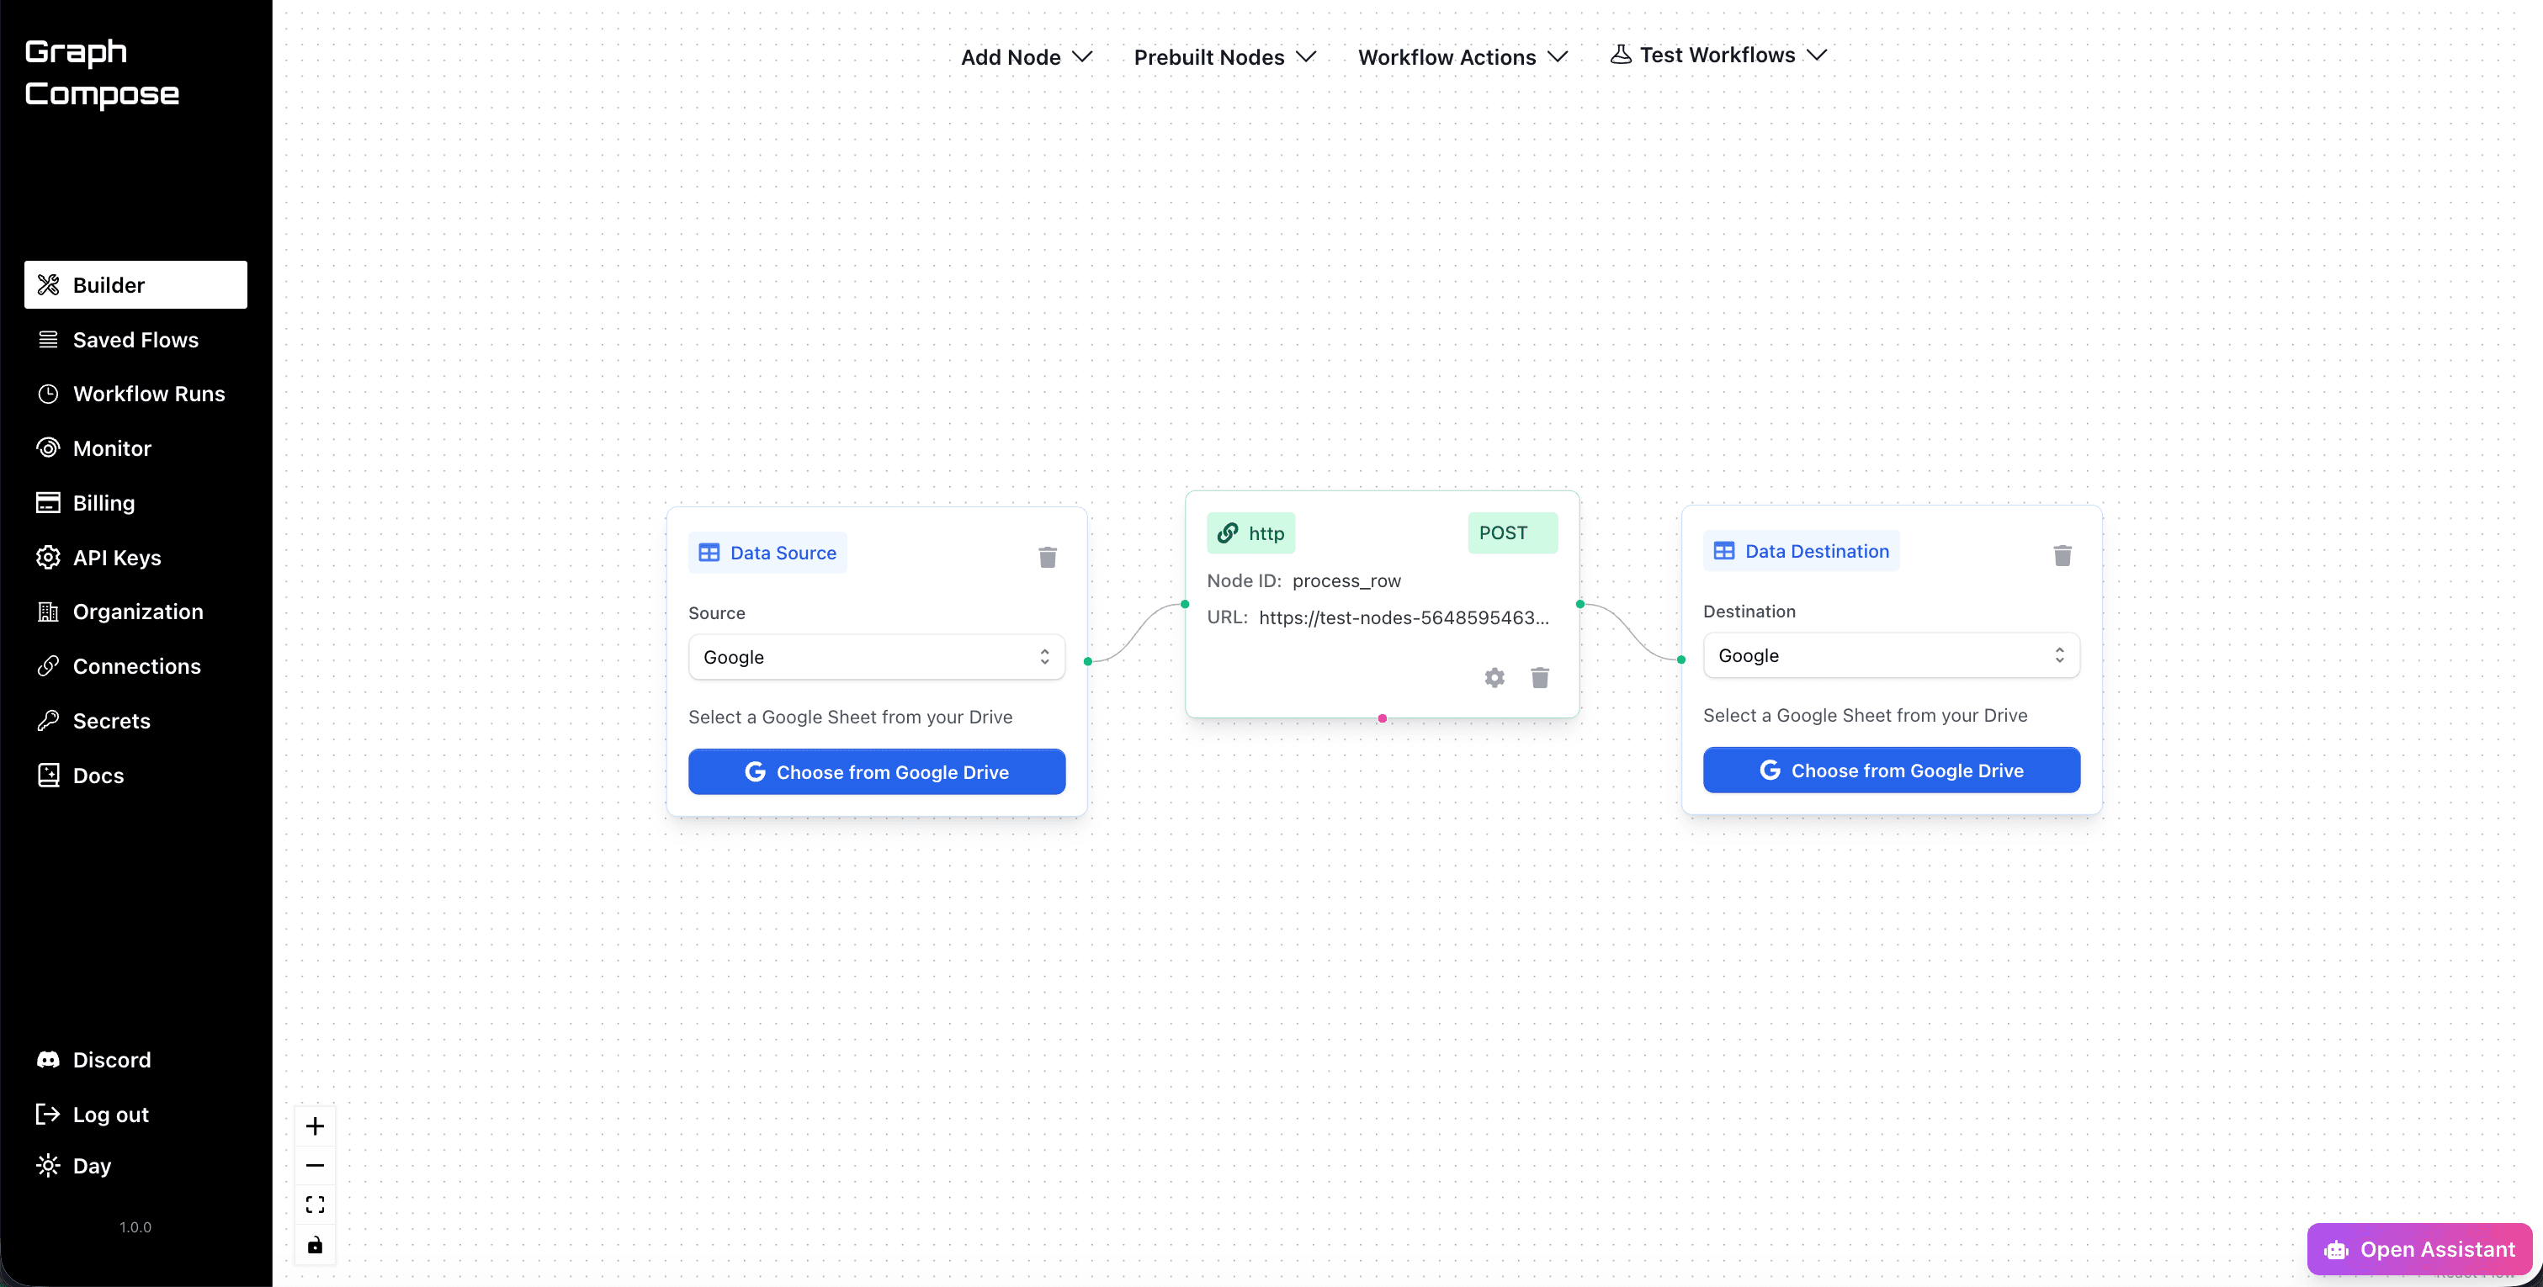Zoom in using the plus control
2543x1287 pixels.
click(x=315, y=1125)
